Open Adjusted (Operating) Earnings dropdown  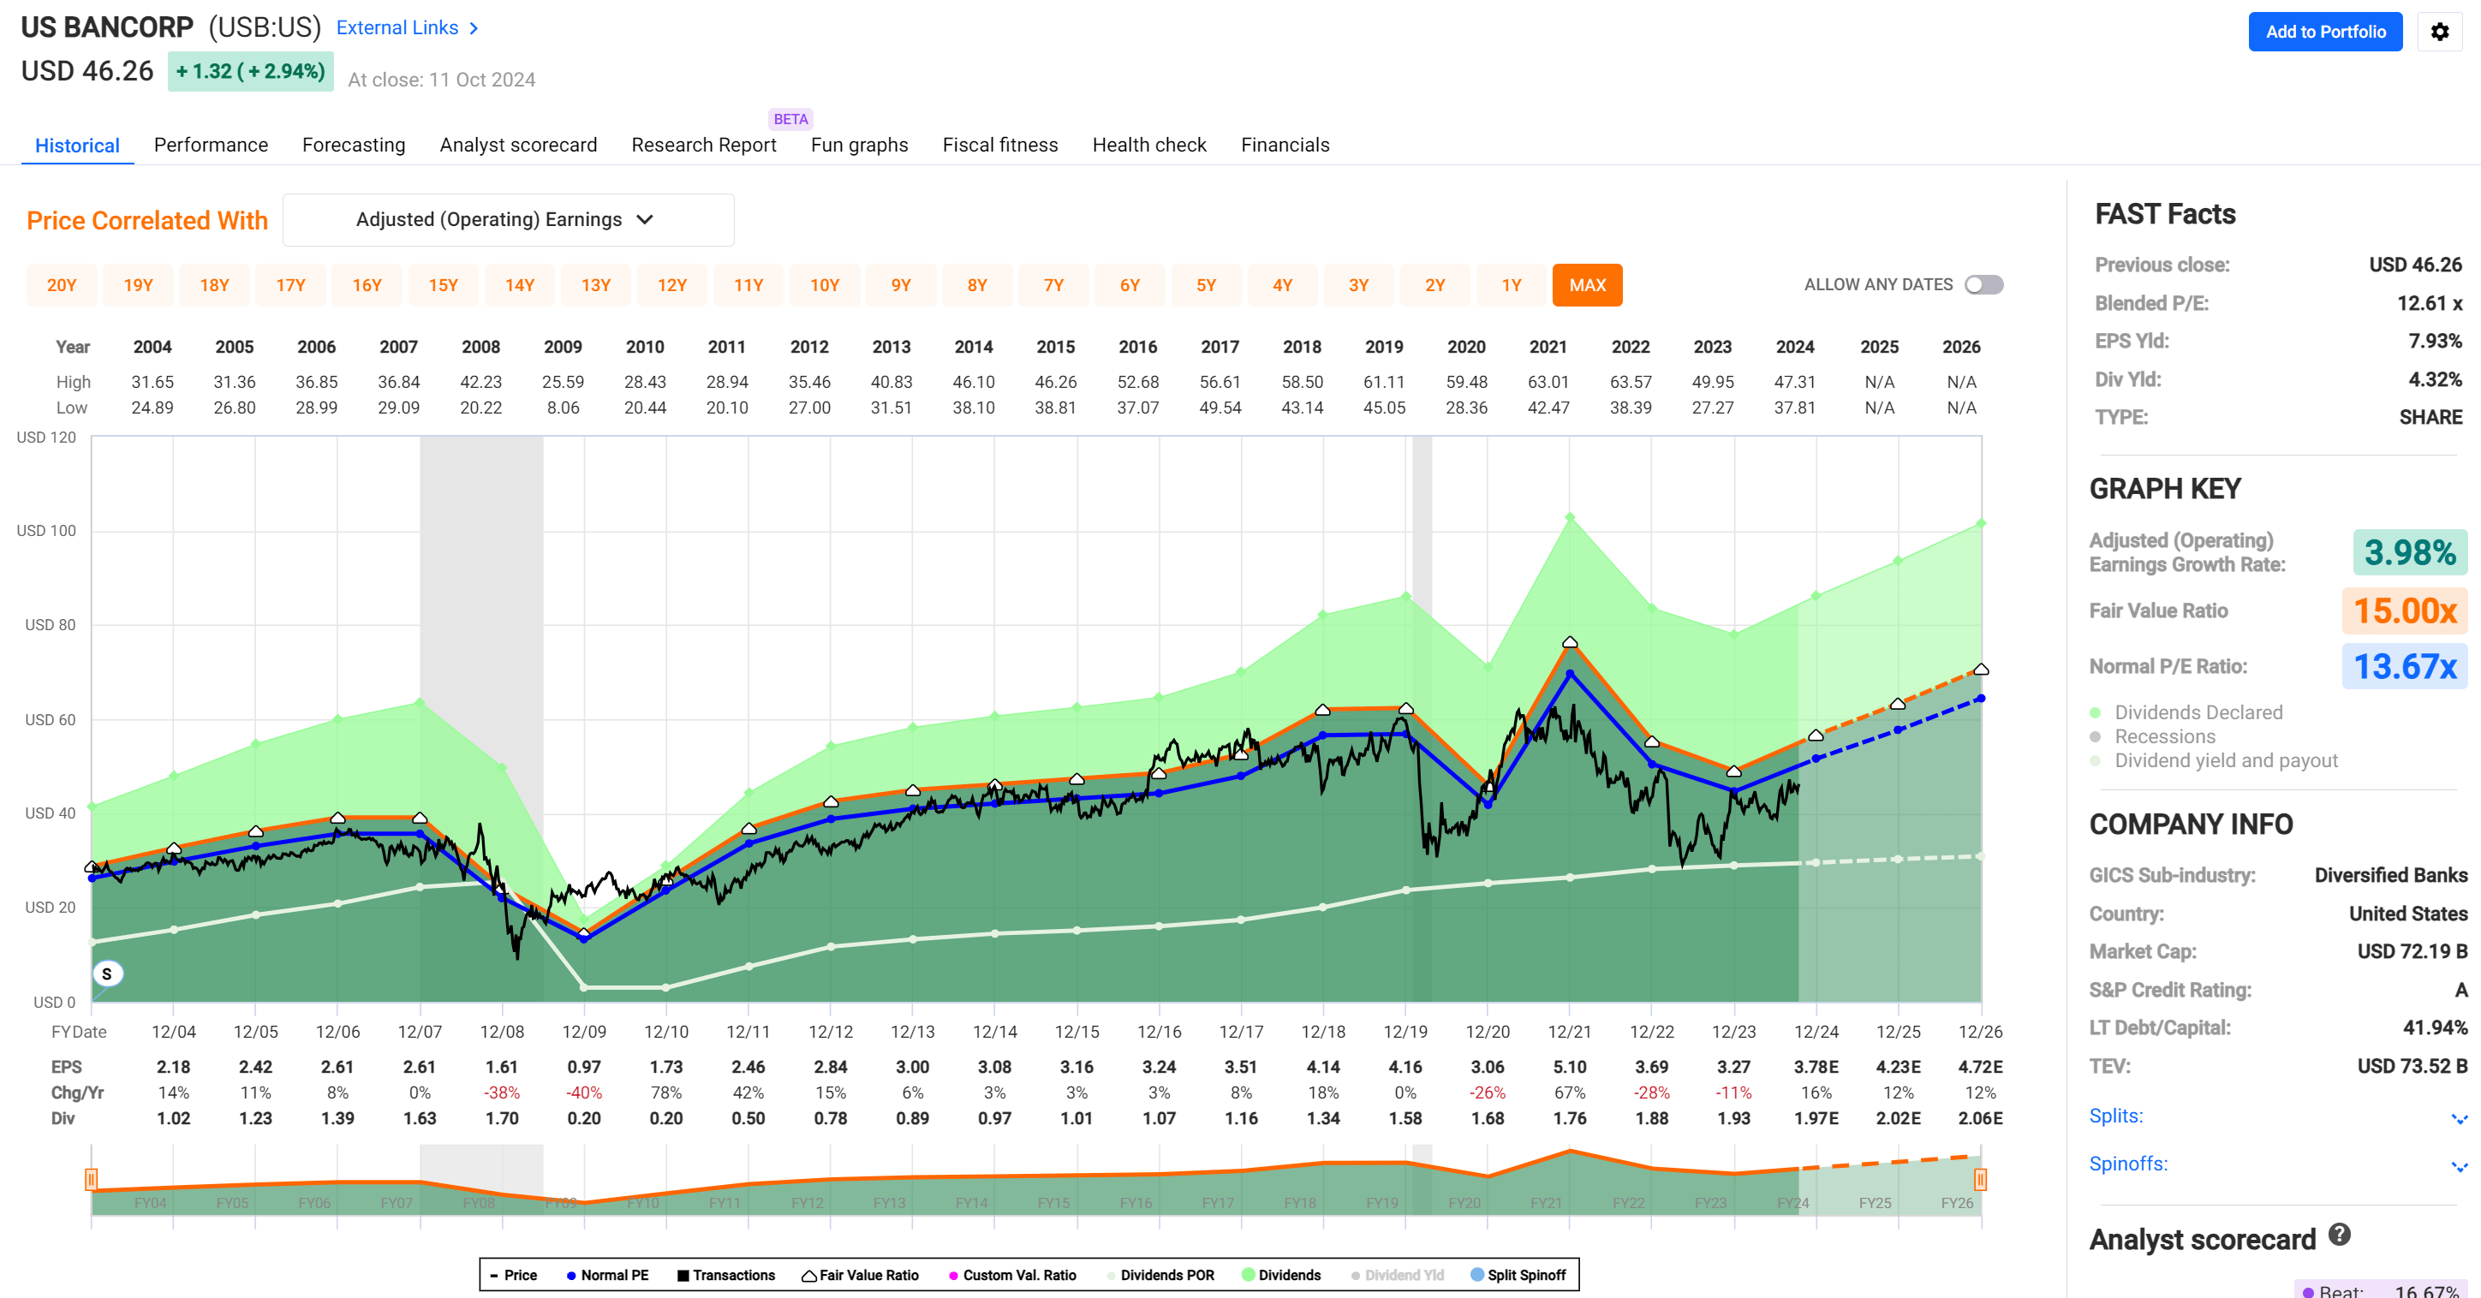pyautogui.click(x=508, y=219)
